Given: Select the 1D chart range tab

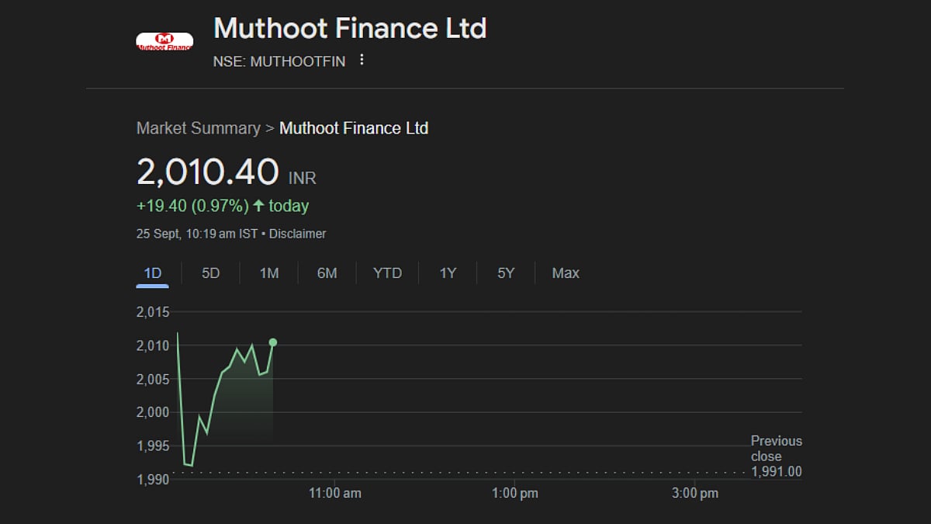Looking at the screenshot, I should point(152,273).
